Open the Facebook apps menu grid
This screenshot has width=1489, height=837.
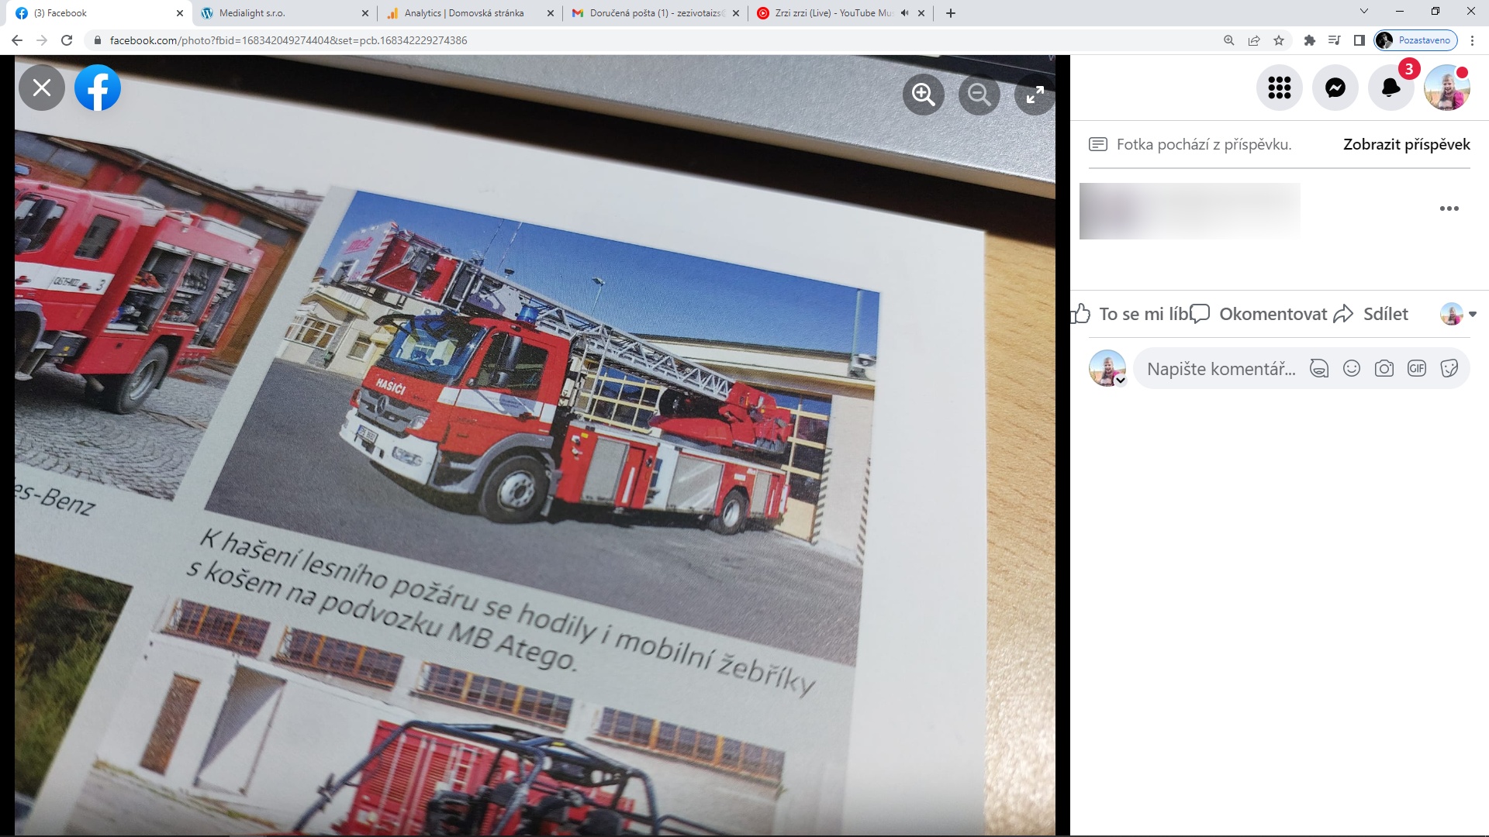tap(1280, 88)
